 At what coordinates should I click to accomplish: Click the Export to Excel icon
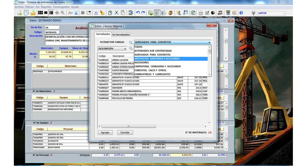[193, 12]
